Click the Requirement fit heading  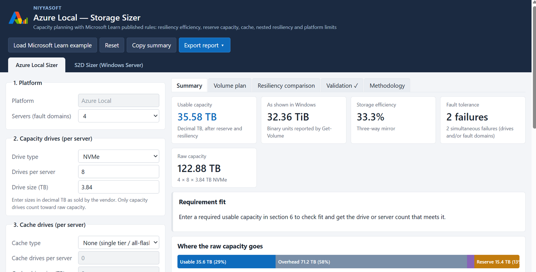[202, 202]
